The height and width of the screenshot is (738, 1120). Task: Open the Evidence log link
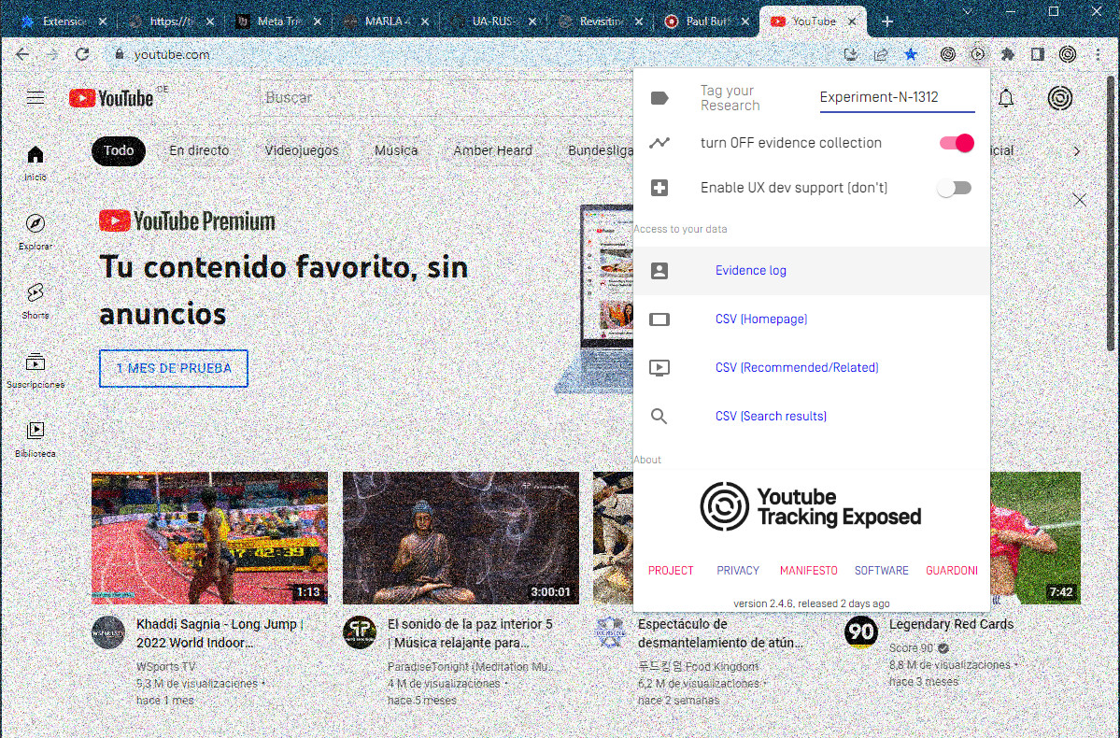click(x=751, y=271)
